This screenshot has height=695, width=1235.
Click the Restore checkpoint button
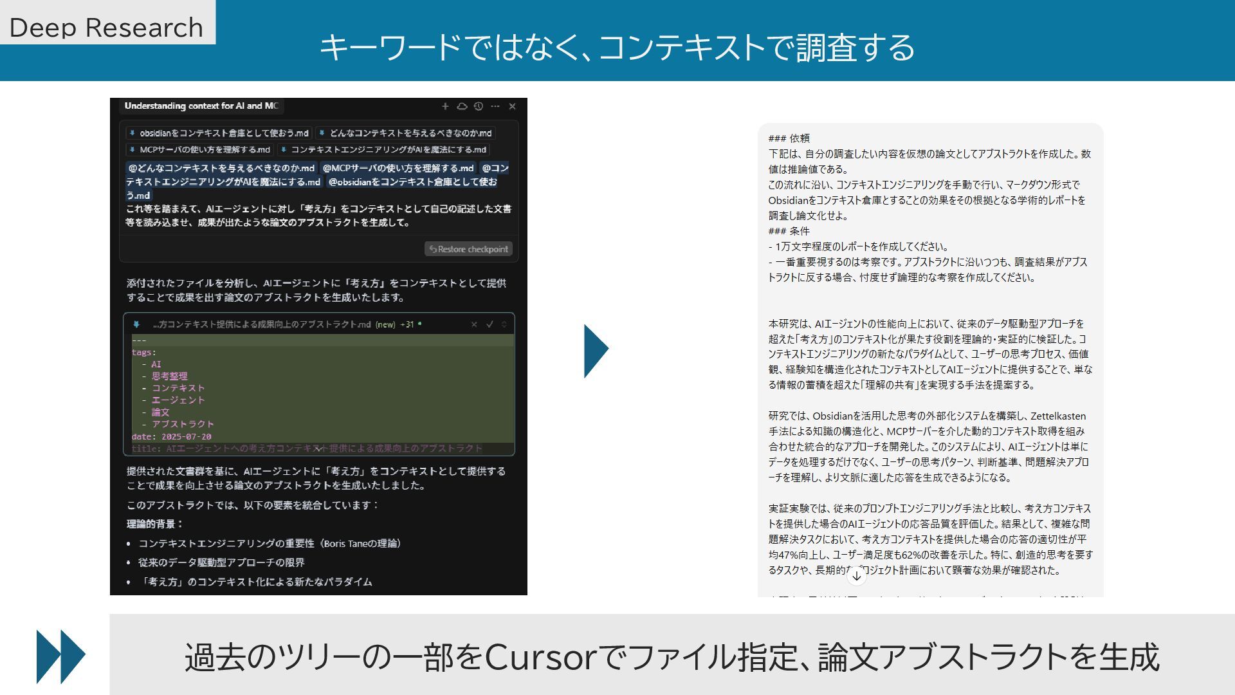point(468,249)
